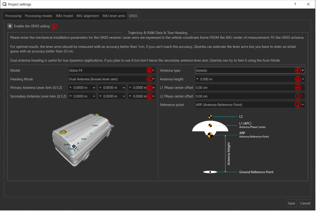Click the help question mark button
321x216 pixels.
click(x=295, y=4)
